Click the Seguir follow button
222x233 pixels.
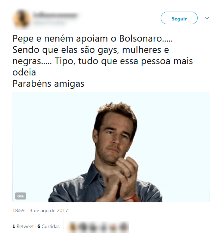(x=179, y=18)
